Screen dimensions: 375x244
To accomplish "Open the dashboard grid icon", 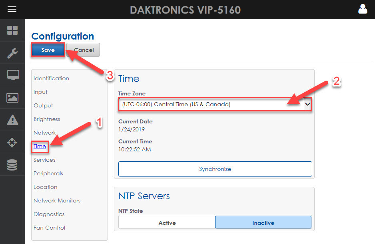I will pyautogui.click(x=12, y=30).
